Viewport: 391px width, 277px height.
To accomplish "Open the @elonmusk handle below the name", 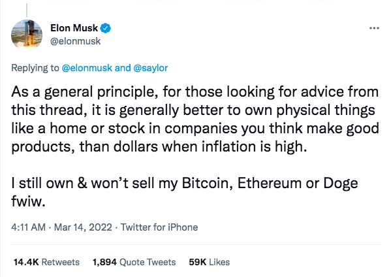I will [75, 41].
